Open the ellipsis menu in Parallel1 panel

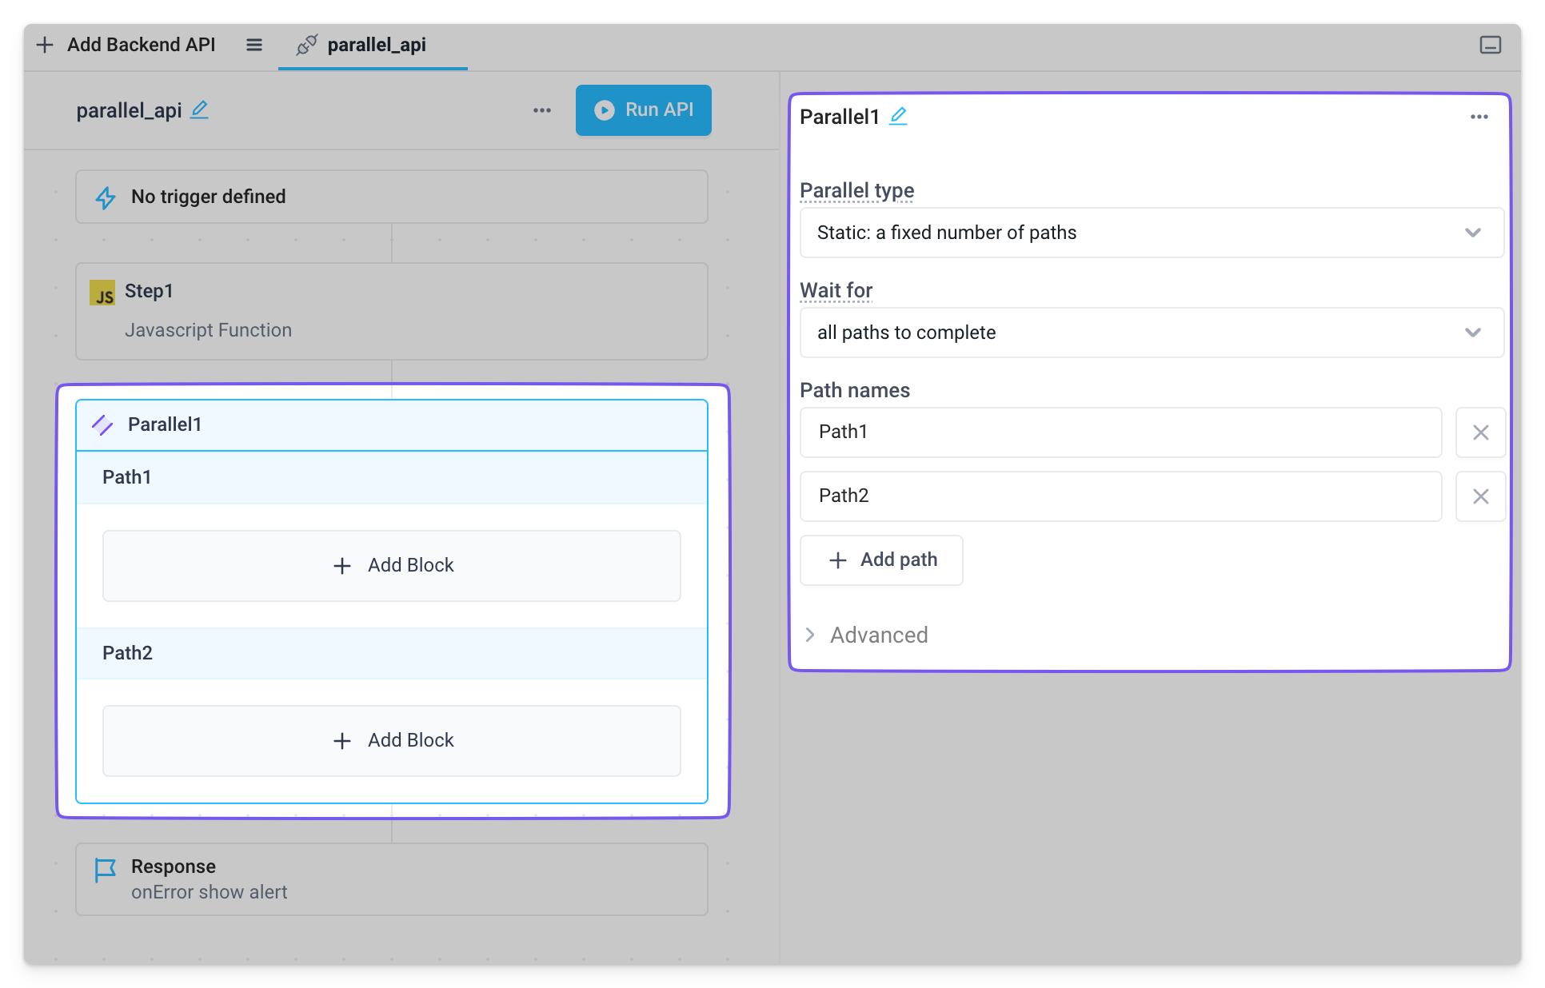(x=1479, y=117)
